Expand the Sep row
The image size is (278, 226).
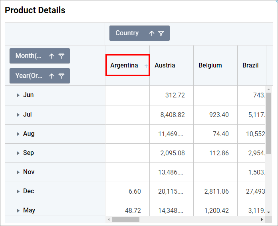click(18, 153)
